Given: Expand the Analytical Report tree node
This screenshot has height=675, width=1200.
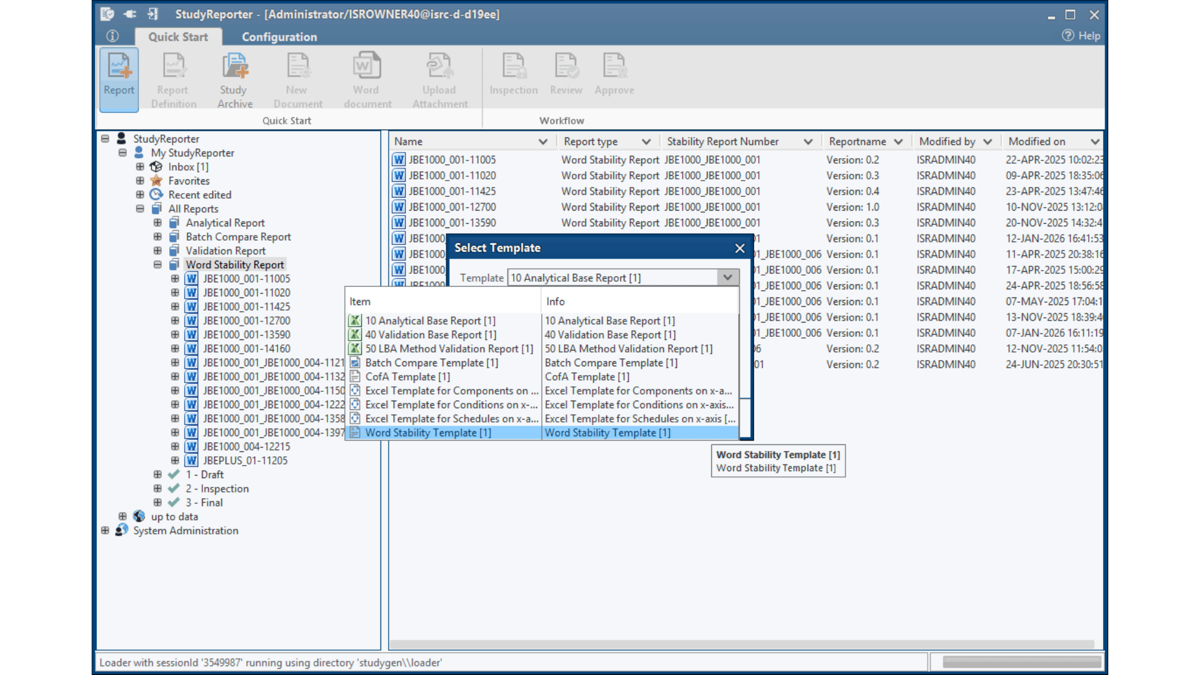Looking at the screenshot, I should tap(157, 222).
